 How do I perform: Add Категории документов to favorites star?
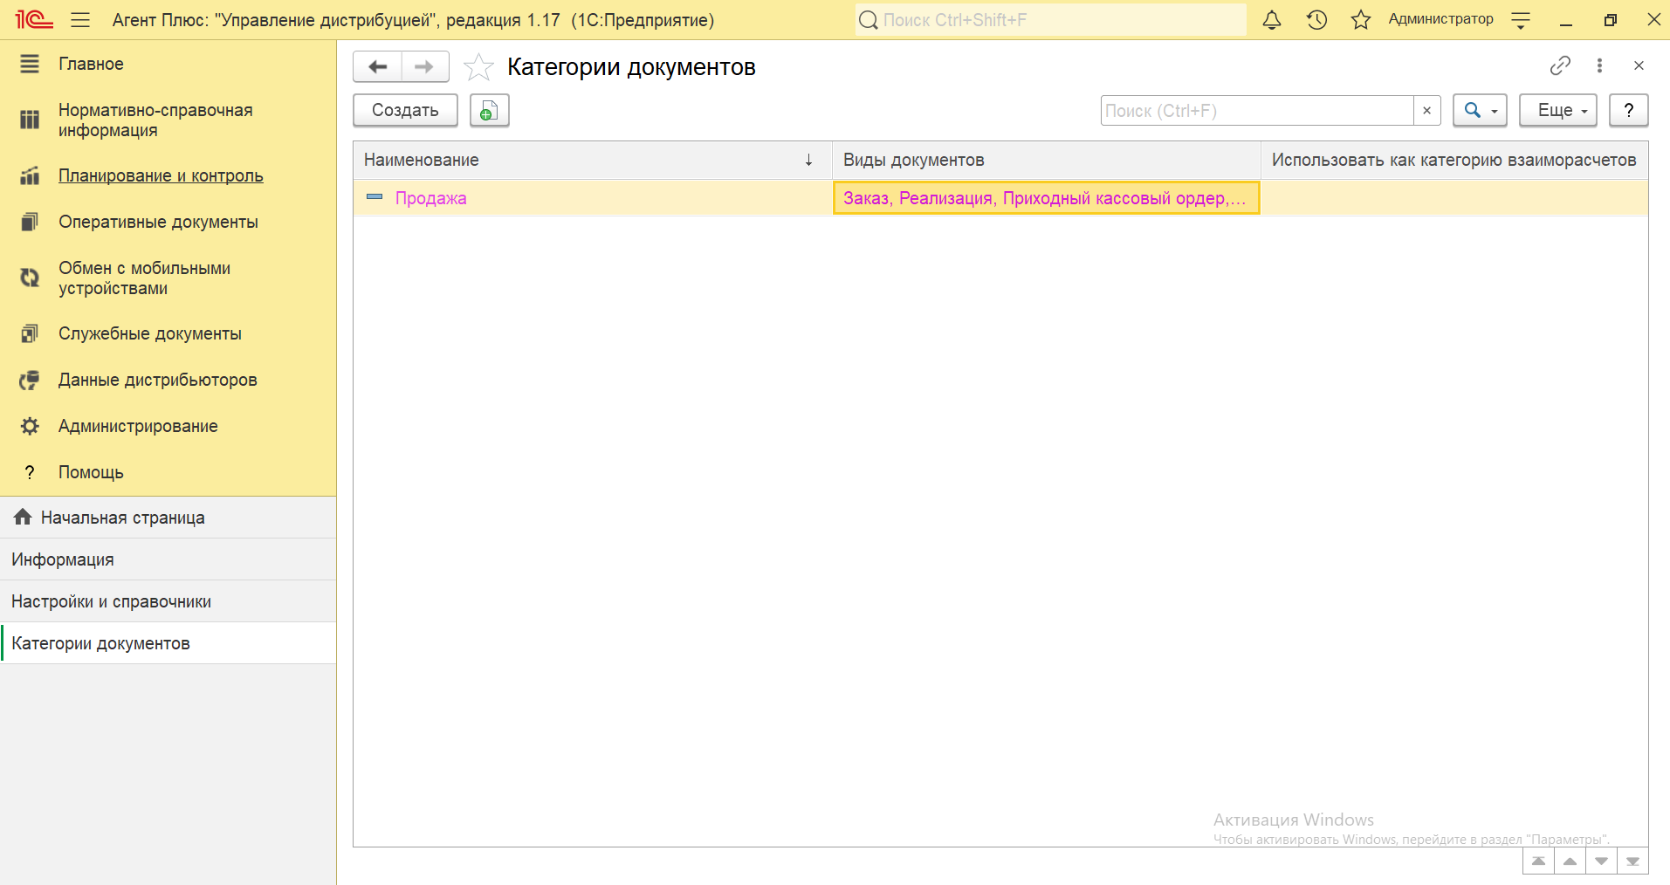click(478, 67)
